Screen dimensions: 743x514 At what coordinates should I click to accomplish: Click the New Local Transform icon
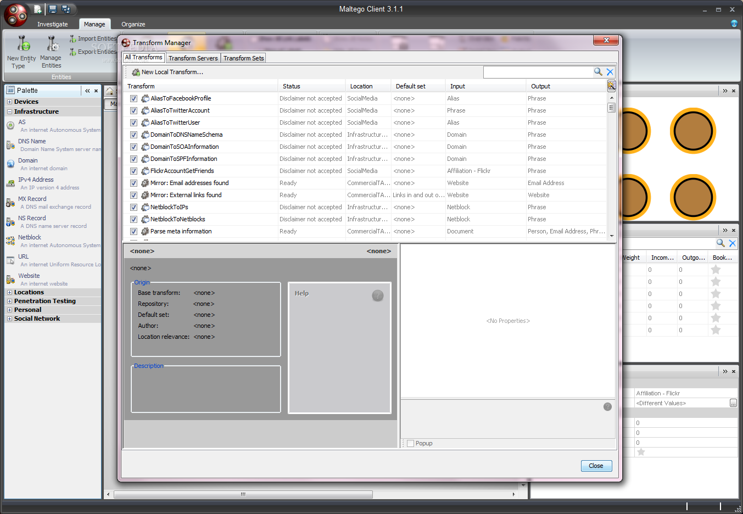tap(136, 72)
